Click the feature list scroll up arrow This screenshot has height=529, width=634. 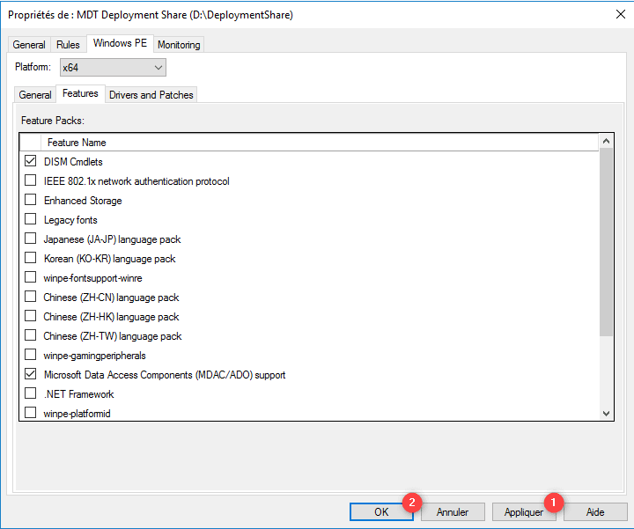[606, 141]
